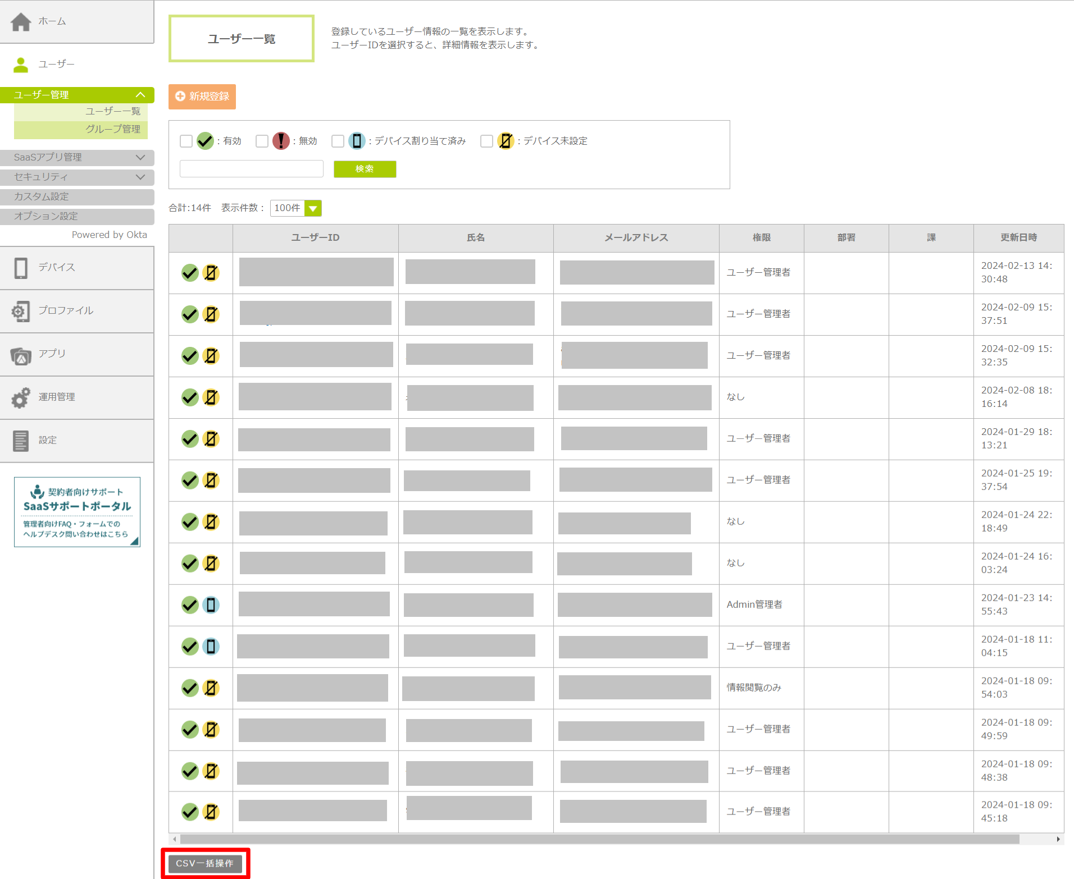Select グループ管理 in the sidebar
Screen dimensions: 1074x879
click(x=112, y=129)
